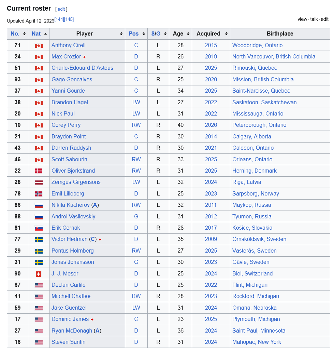Screen dimensions: 333x351
Task: Click G position link in Jonas Johansson row
Action: click(x=136, y=262)
